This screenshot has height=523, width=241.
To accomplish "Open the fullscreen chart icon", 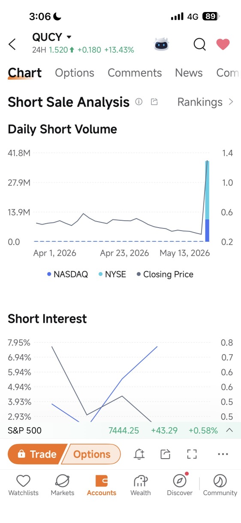I will click(192, 454).
